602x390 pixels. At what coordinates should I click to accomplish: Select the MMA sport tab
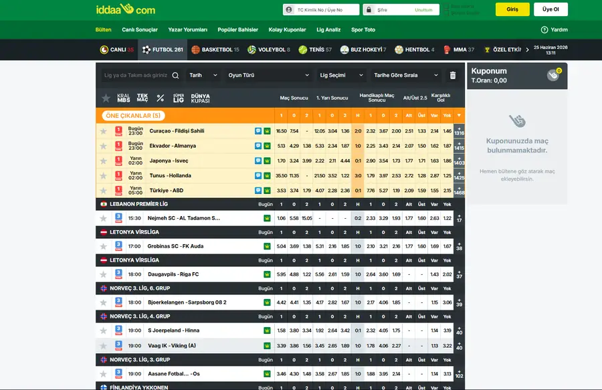pos(459,50)
